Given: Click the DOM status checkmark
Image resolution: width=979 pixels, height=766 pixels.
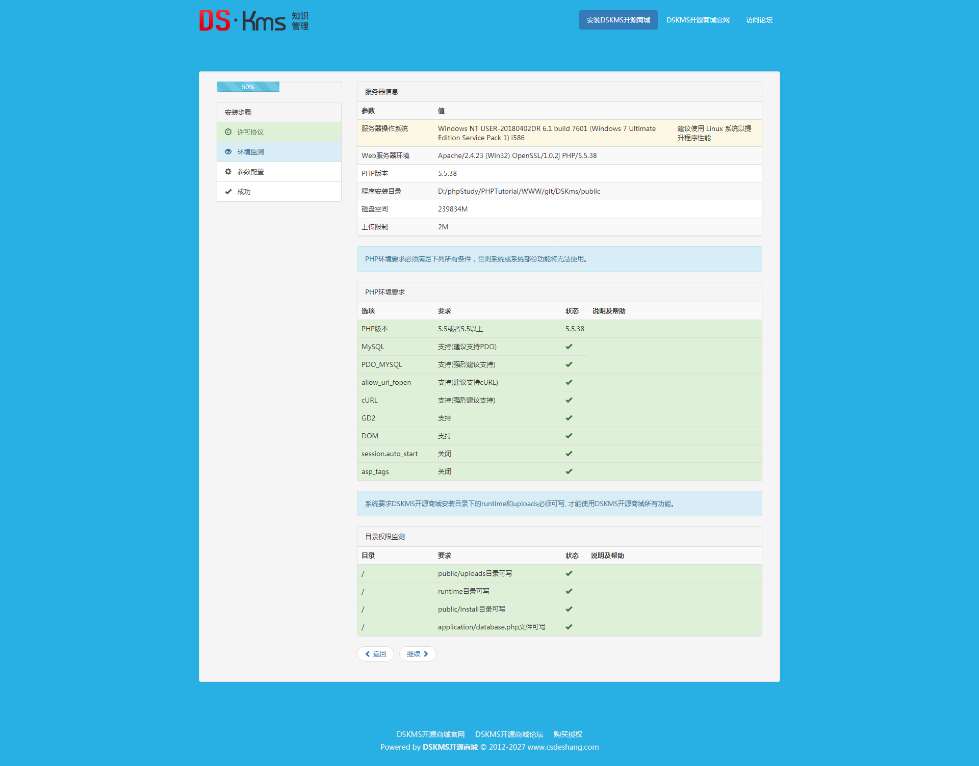Looking at the screenshot, I should click(569, 436).
